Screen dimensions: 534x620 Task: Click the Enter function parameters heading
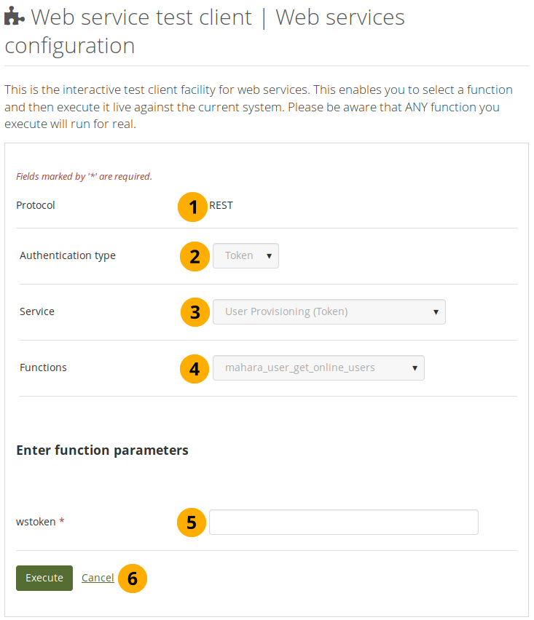(x=102, y=450)
